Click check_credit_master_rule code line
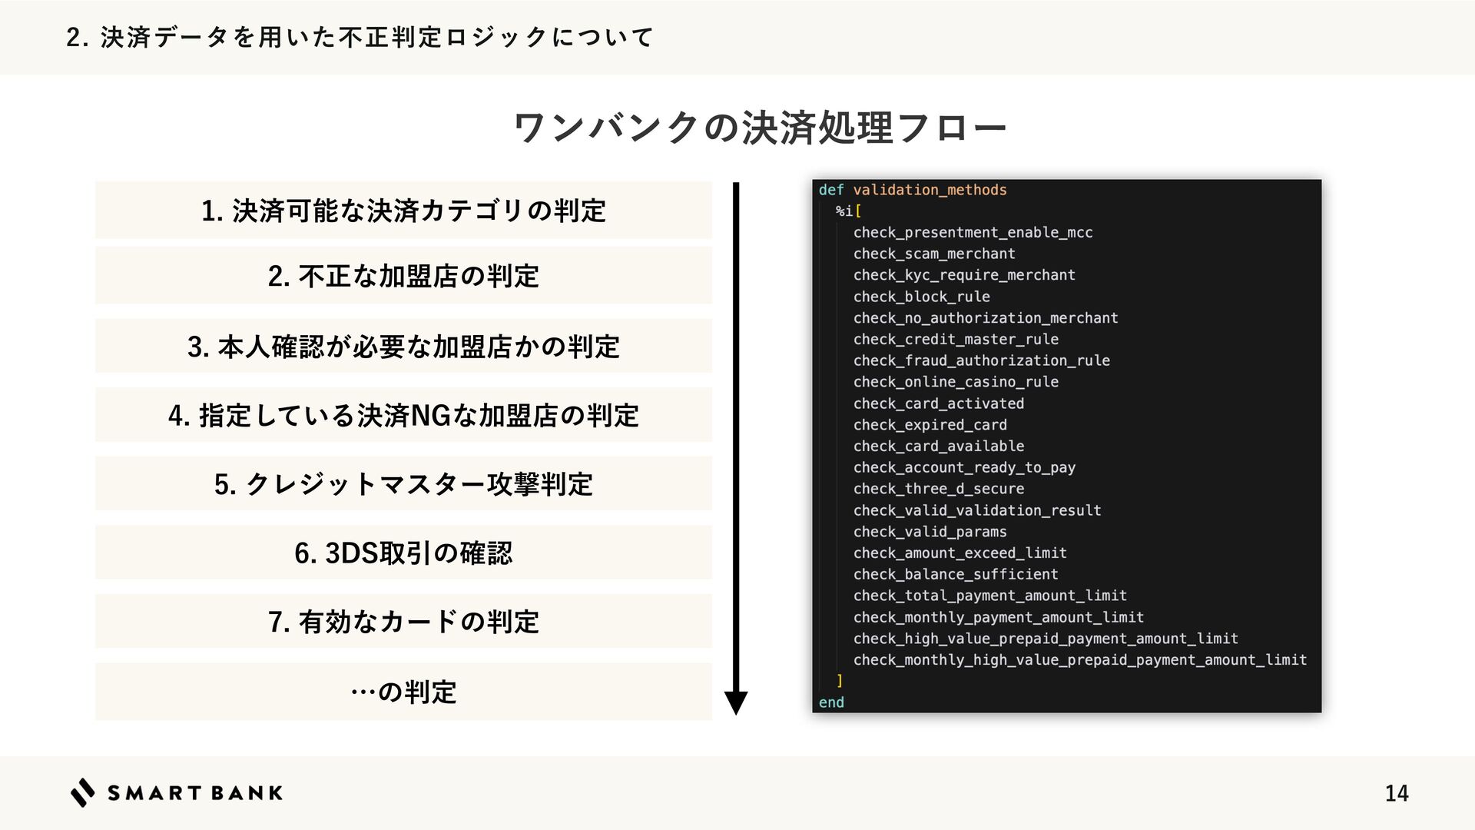Image resolution: width=1475 pixels, height=830 pixels. pyautogui.click(x=956, y=339)
